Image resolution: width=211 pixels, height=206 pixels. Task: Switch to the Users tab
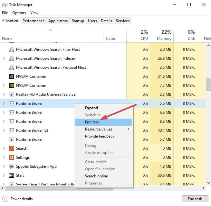92,21
